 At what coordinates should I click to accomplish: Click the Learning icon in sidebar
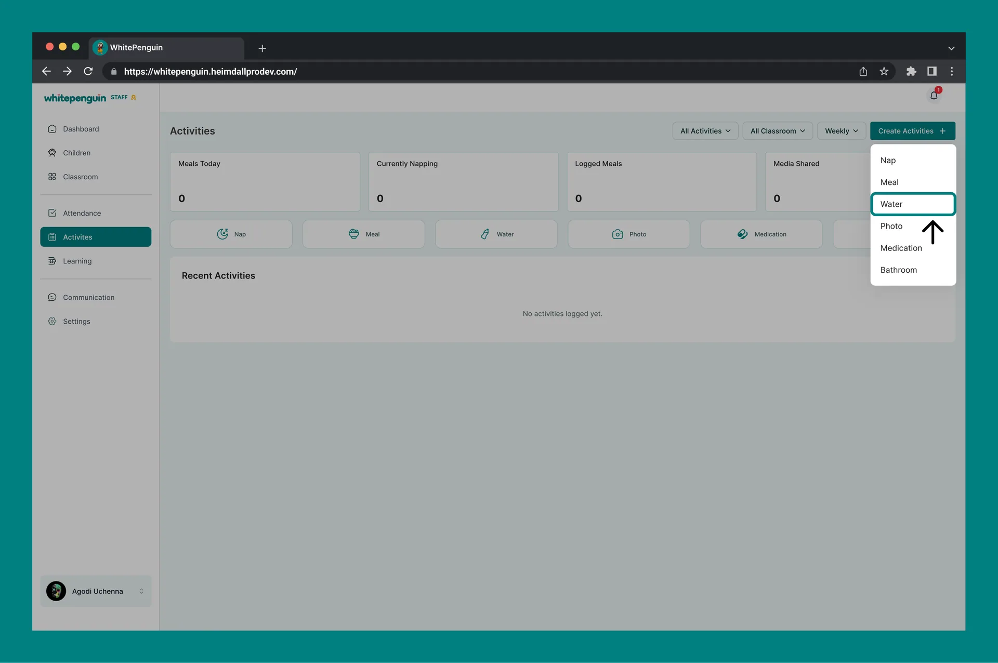[52, 261]
